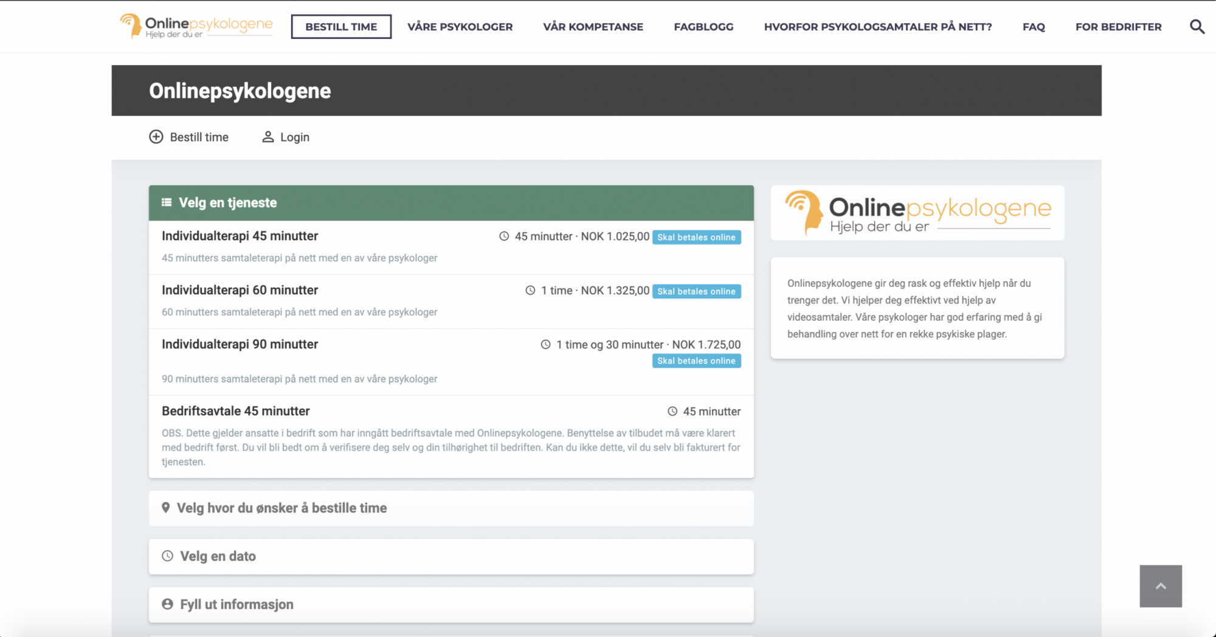This screenshot has width=1216, height=637.
Task: Choose Individualterapi 90 minutter service
Action: click(x=451, y=362)
